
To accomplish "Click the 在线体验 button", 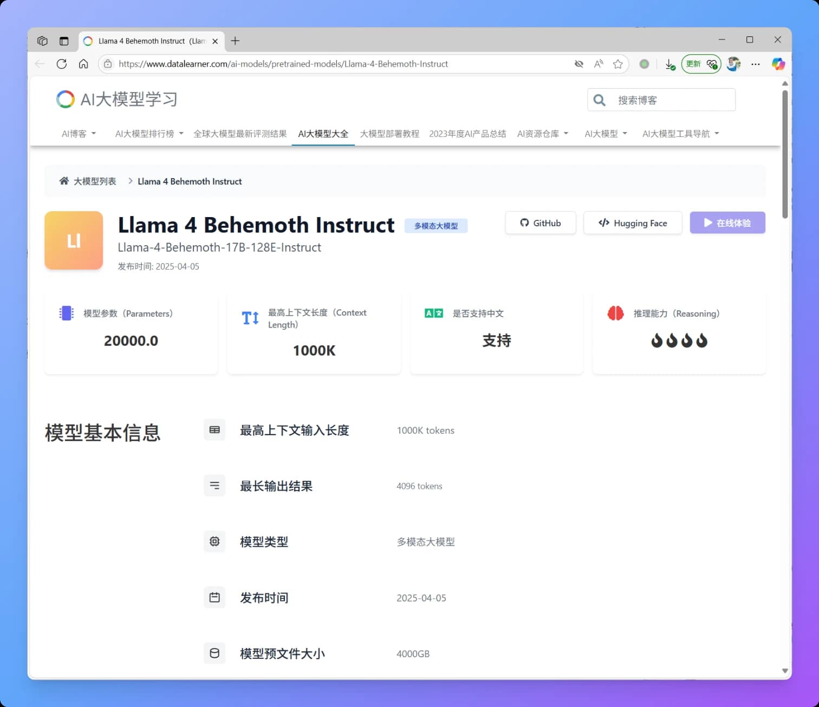I will (x=727, y=222).
